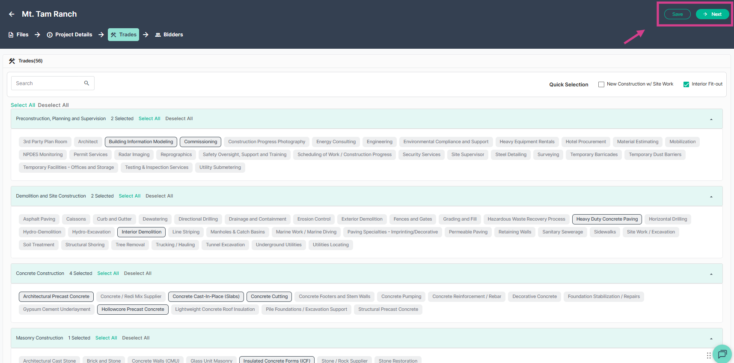Go to the Bidders step
The width and height of the screenshot is (734, 363).
pos(169,35)
